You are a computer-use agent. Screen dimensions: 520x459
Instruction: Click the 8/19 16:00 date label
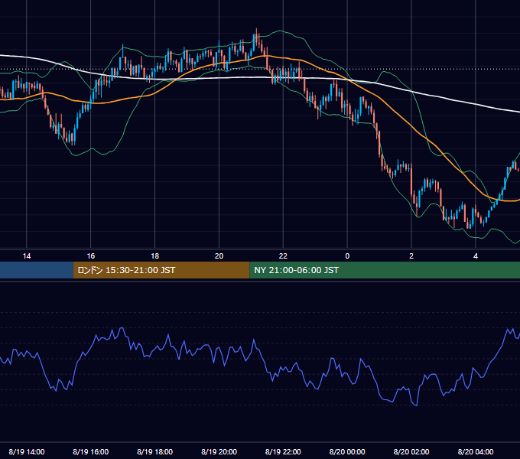90,451
